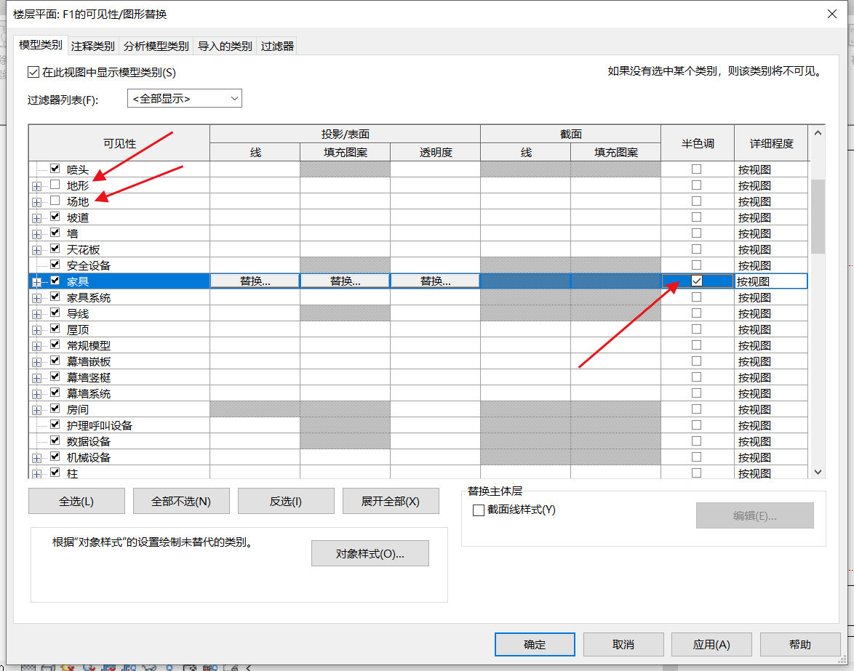Uncheck the 喷头 visibility checkbox
Image resolution: width=854 pixels, height=671 pixels.
click(55, 169)
